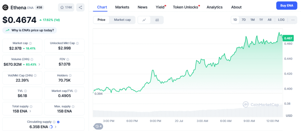The width and height of the screenshot is (301, 131).
Task: Click the $2.97B market cap value
Action: pos(15,48)
